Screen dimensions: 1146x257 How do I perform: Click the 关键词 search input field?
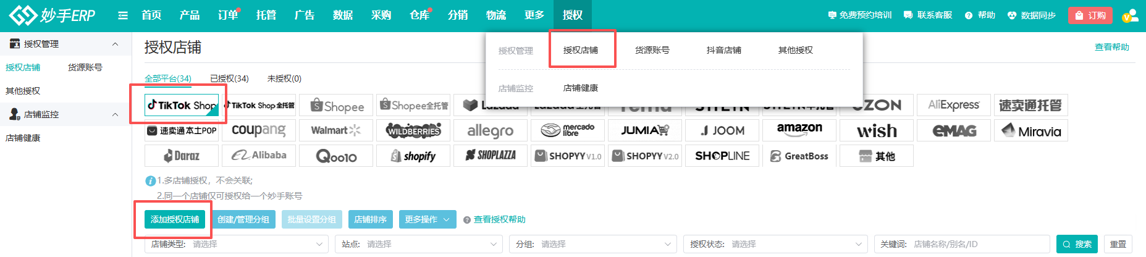pos(979,244)
